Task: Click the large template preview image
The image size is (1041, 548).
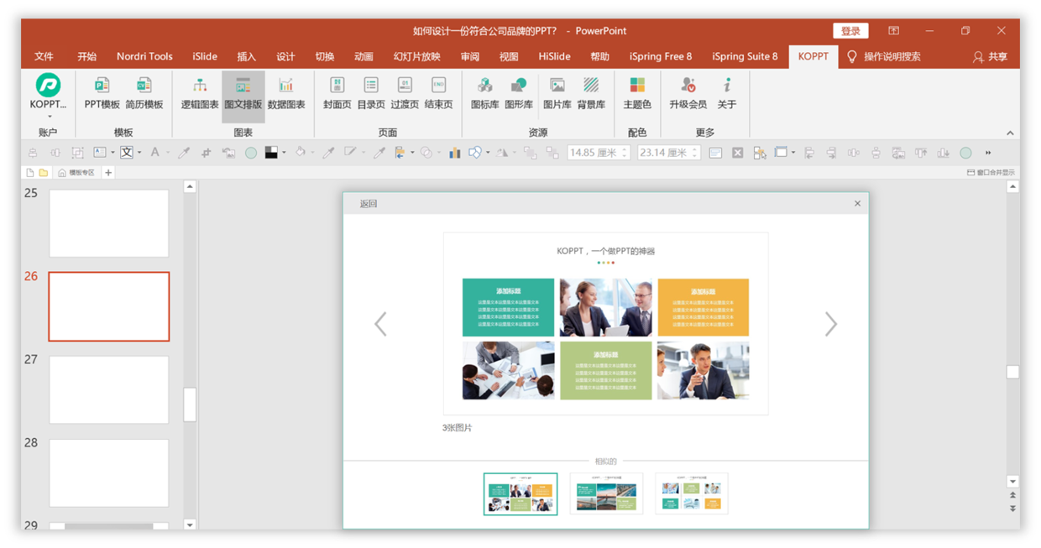Action: (605, 323)
